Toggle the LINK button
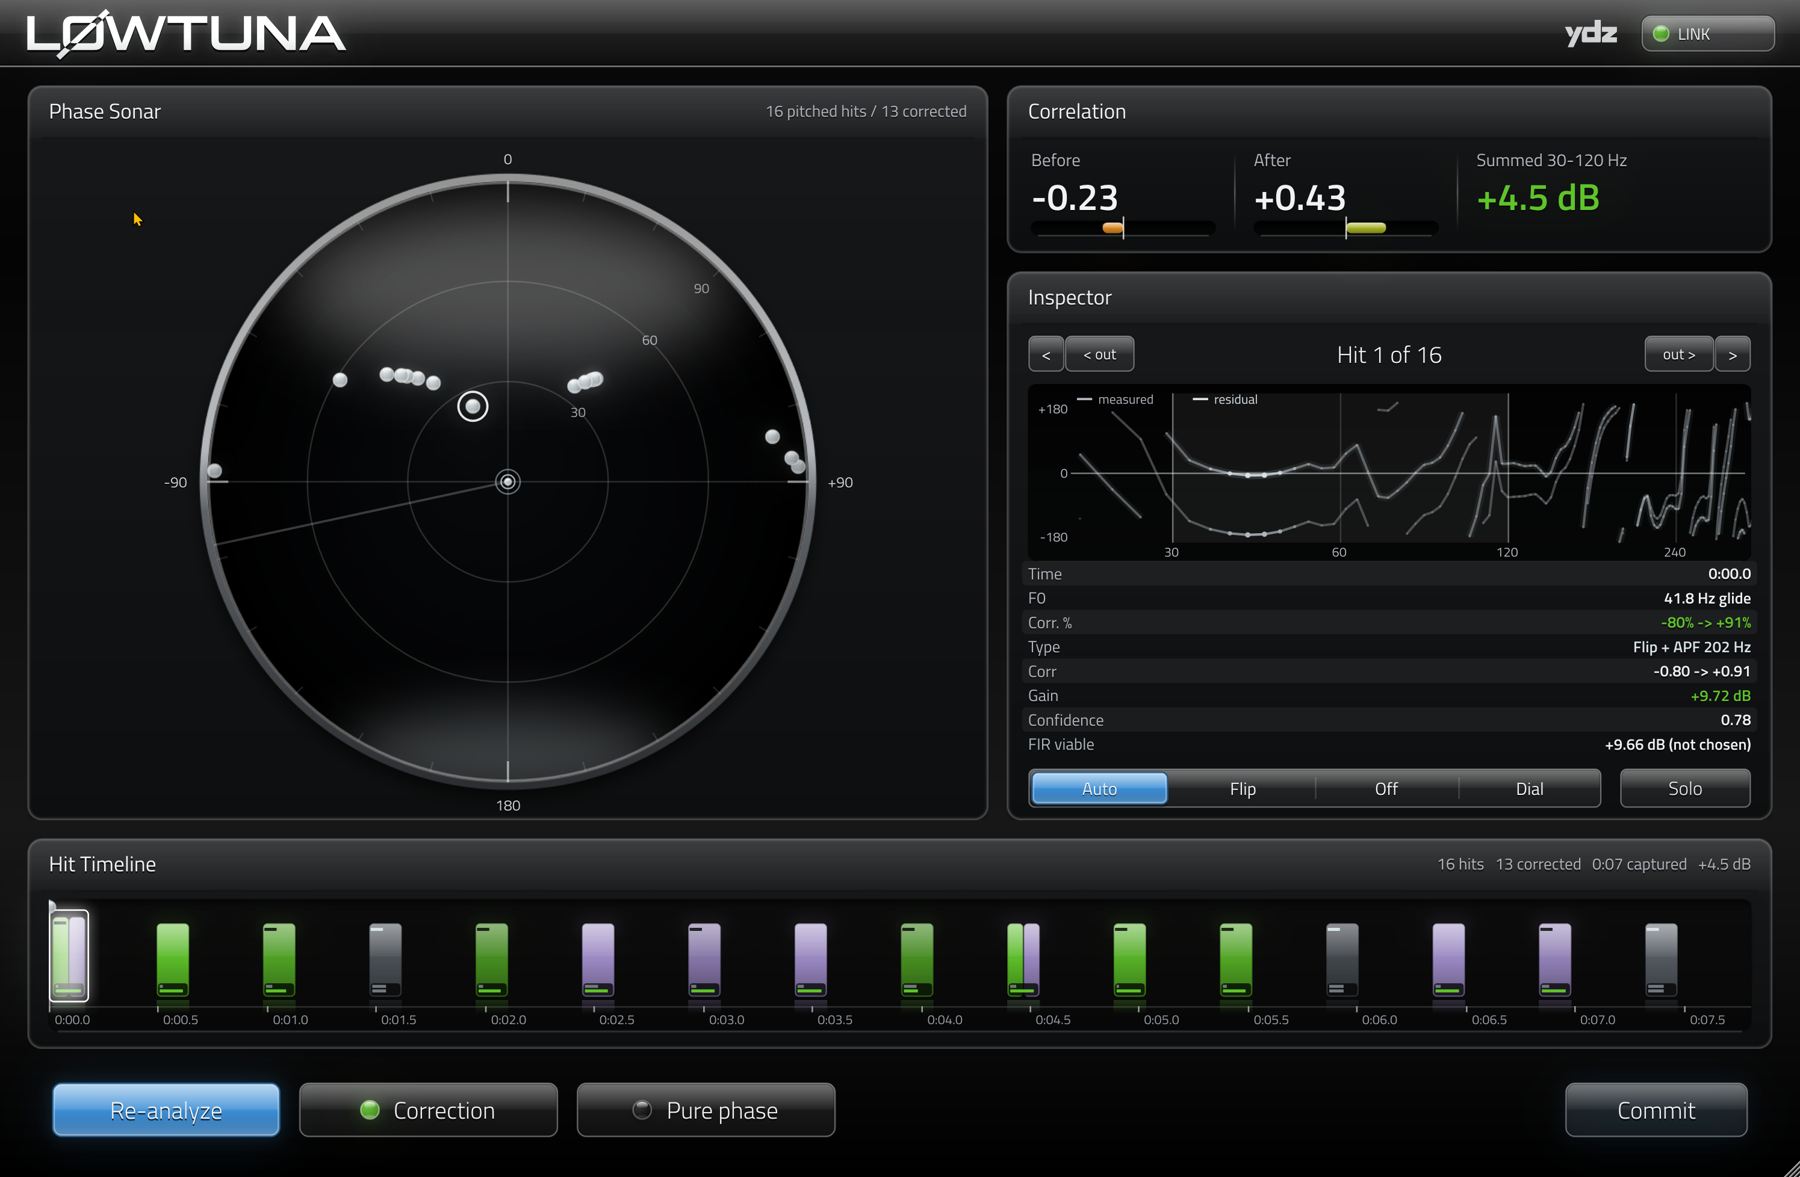This screenshot has width=1800, height=1177. click(x=1707, y=34)
